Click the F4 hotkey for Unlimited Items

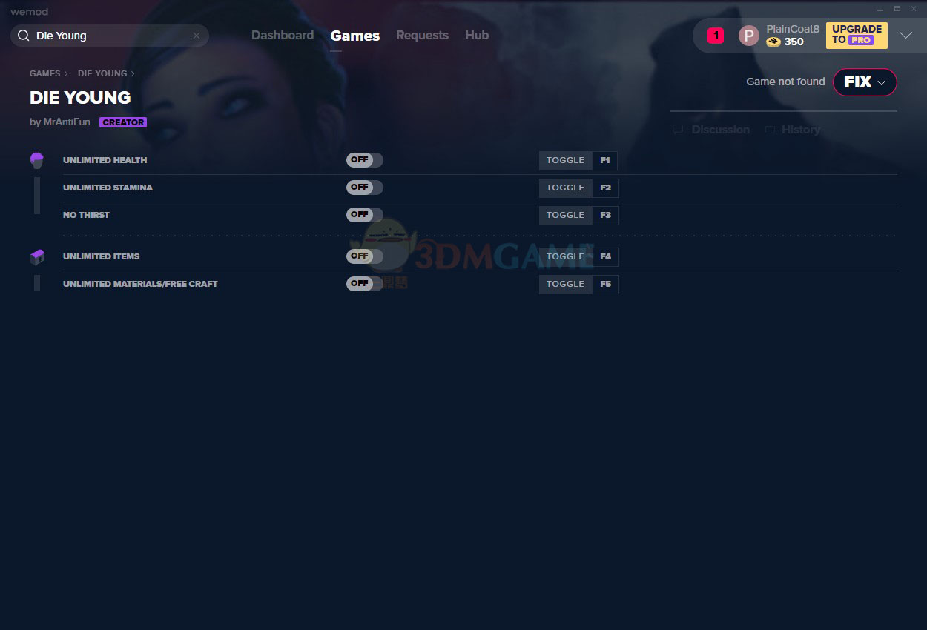(x=605, y=257)
